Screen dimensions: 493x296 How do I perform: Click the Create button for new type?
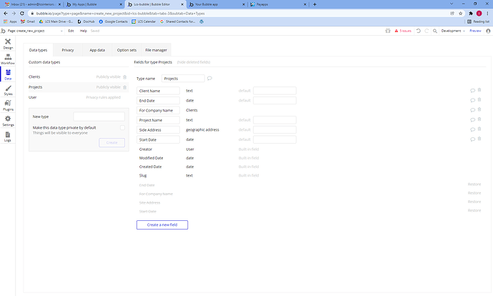[x=112, y=142]
